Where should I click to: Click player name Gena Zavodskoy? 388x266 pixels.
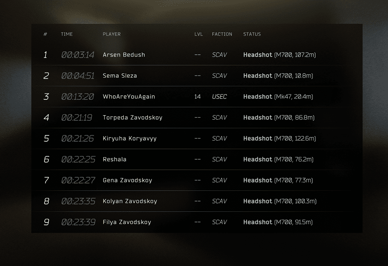pyautogui.click(x=128, y=180)
